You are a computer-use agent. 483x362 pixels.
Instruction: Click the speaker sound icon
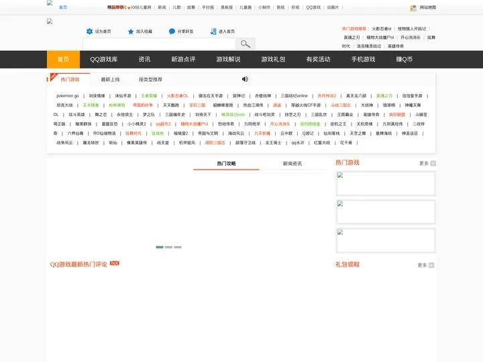tap(245, 79)
